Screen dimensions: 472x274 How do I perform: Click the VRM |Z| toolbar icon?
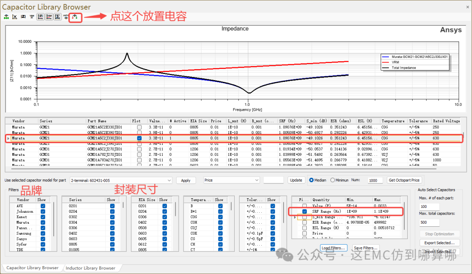[32, 17]
